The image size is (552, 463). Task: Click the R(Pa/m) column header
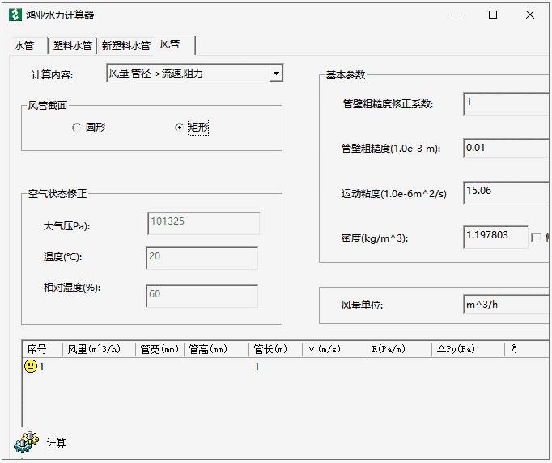[x=399, y=349]
